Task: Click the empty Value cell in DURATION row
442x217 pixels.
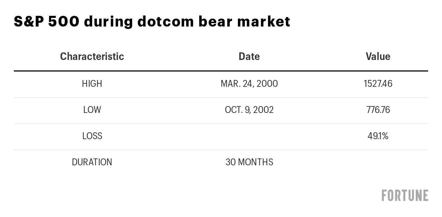Action: click(378, 162)
